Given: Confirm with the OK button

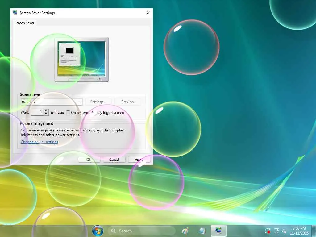Looking at the screenshot, I should pyautogui.click(x=89, y=160).
